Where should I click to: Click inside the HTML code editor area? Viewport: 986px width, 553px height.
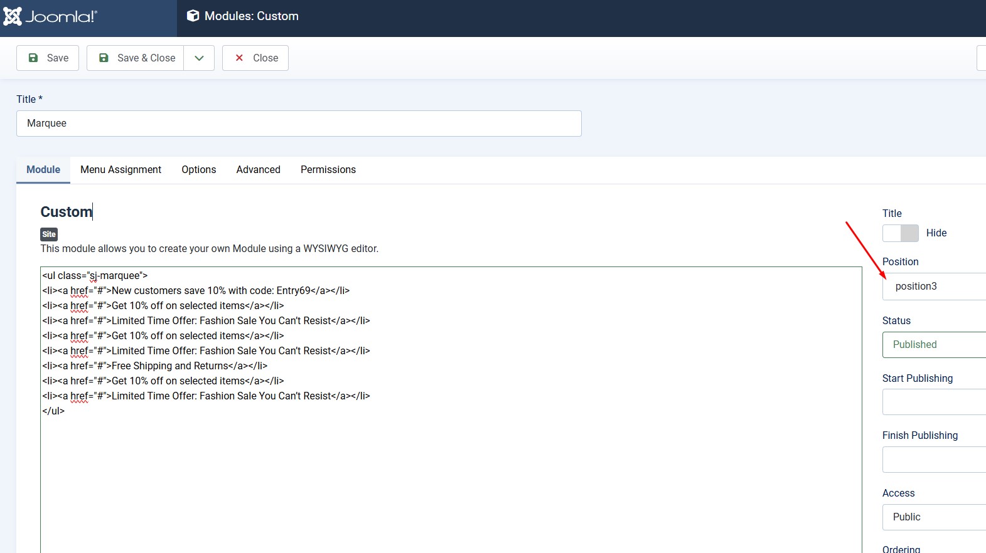(451, 470)
